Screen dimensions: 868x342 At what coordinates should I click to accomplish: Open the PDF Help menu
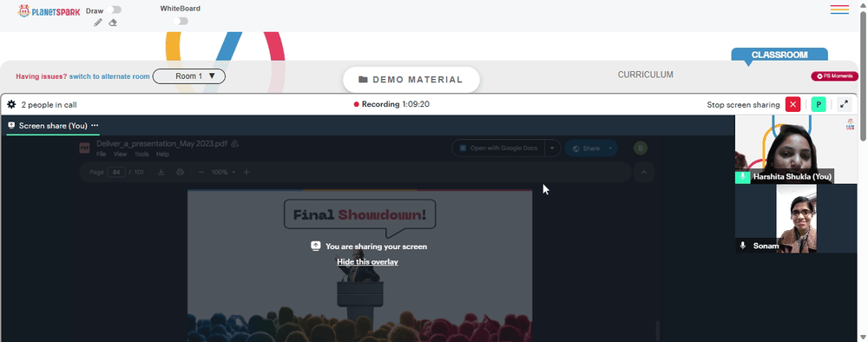pyautogui.click(x=162, y=155)
